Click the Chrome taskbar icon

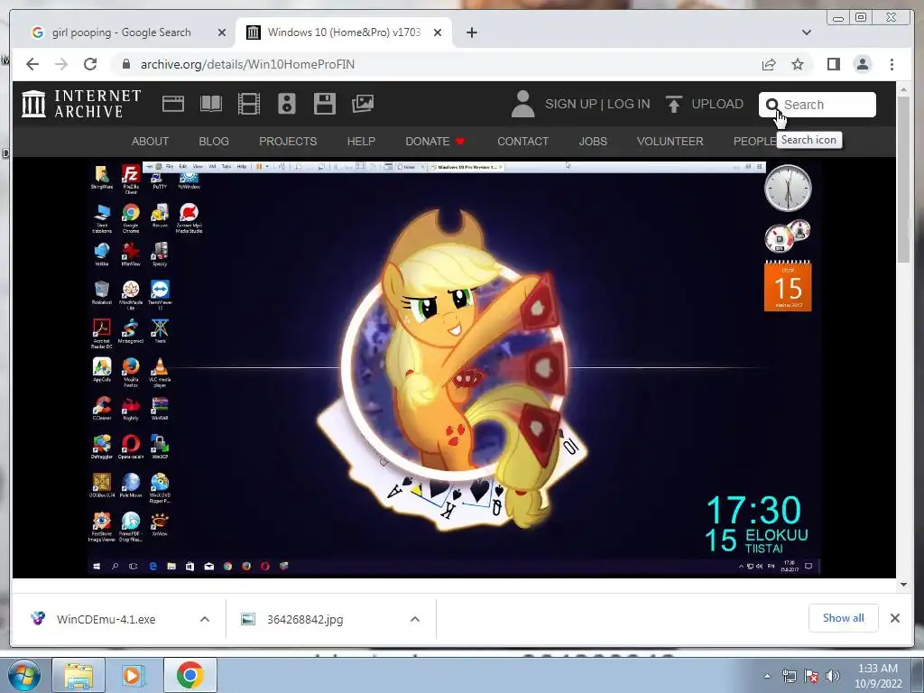click(x=189, y=675)
